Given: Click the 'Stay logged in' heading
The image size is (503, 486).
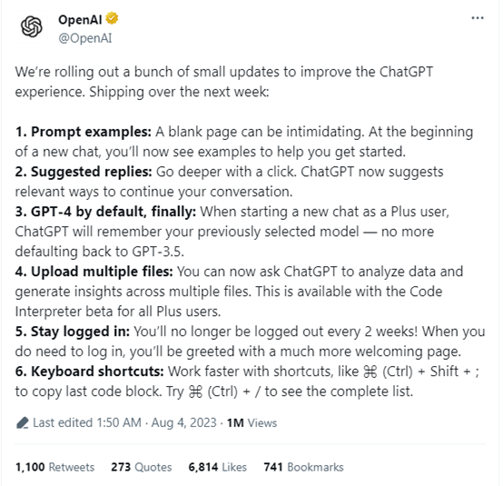Looking at the screenshot, I should [x=73, y=332].
